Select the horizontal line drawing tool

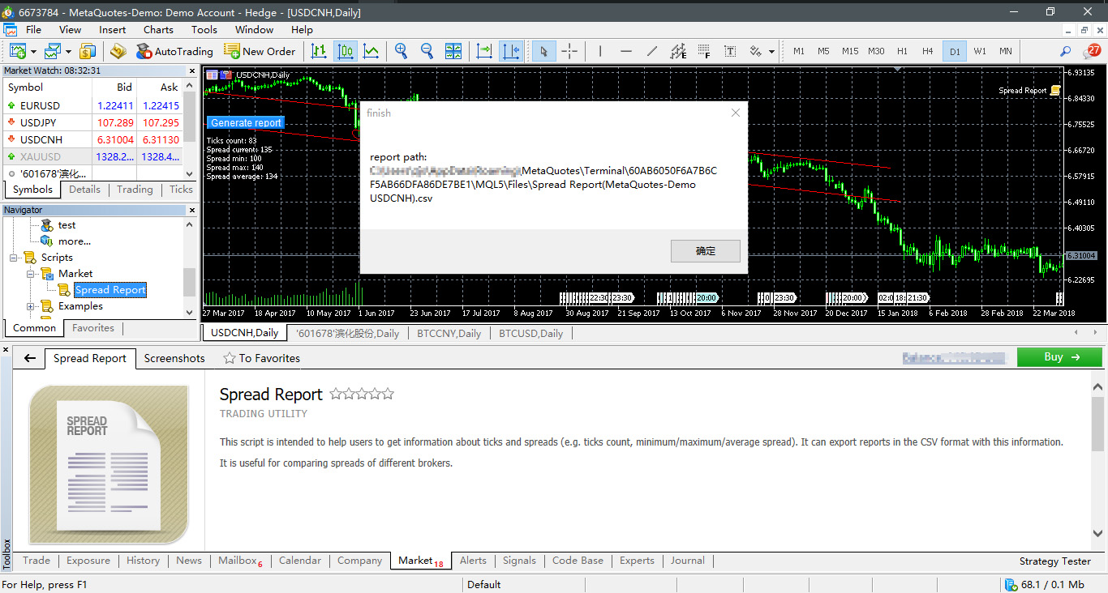tap(626, 51)
